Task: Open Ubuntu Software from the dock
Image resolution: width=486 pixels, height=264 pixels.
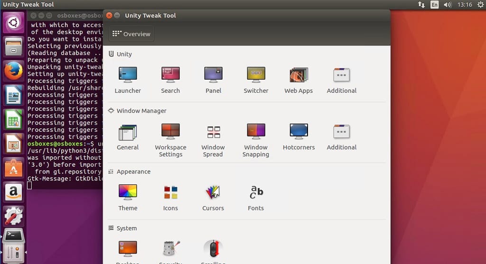Action: 13,168
